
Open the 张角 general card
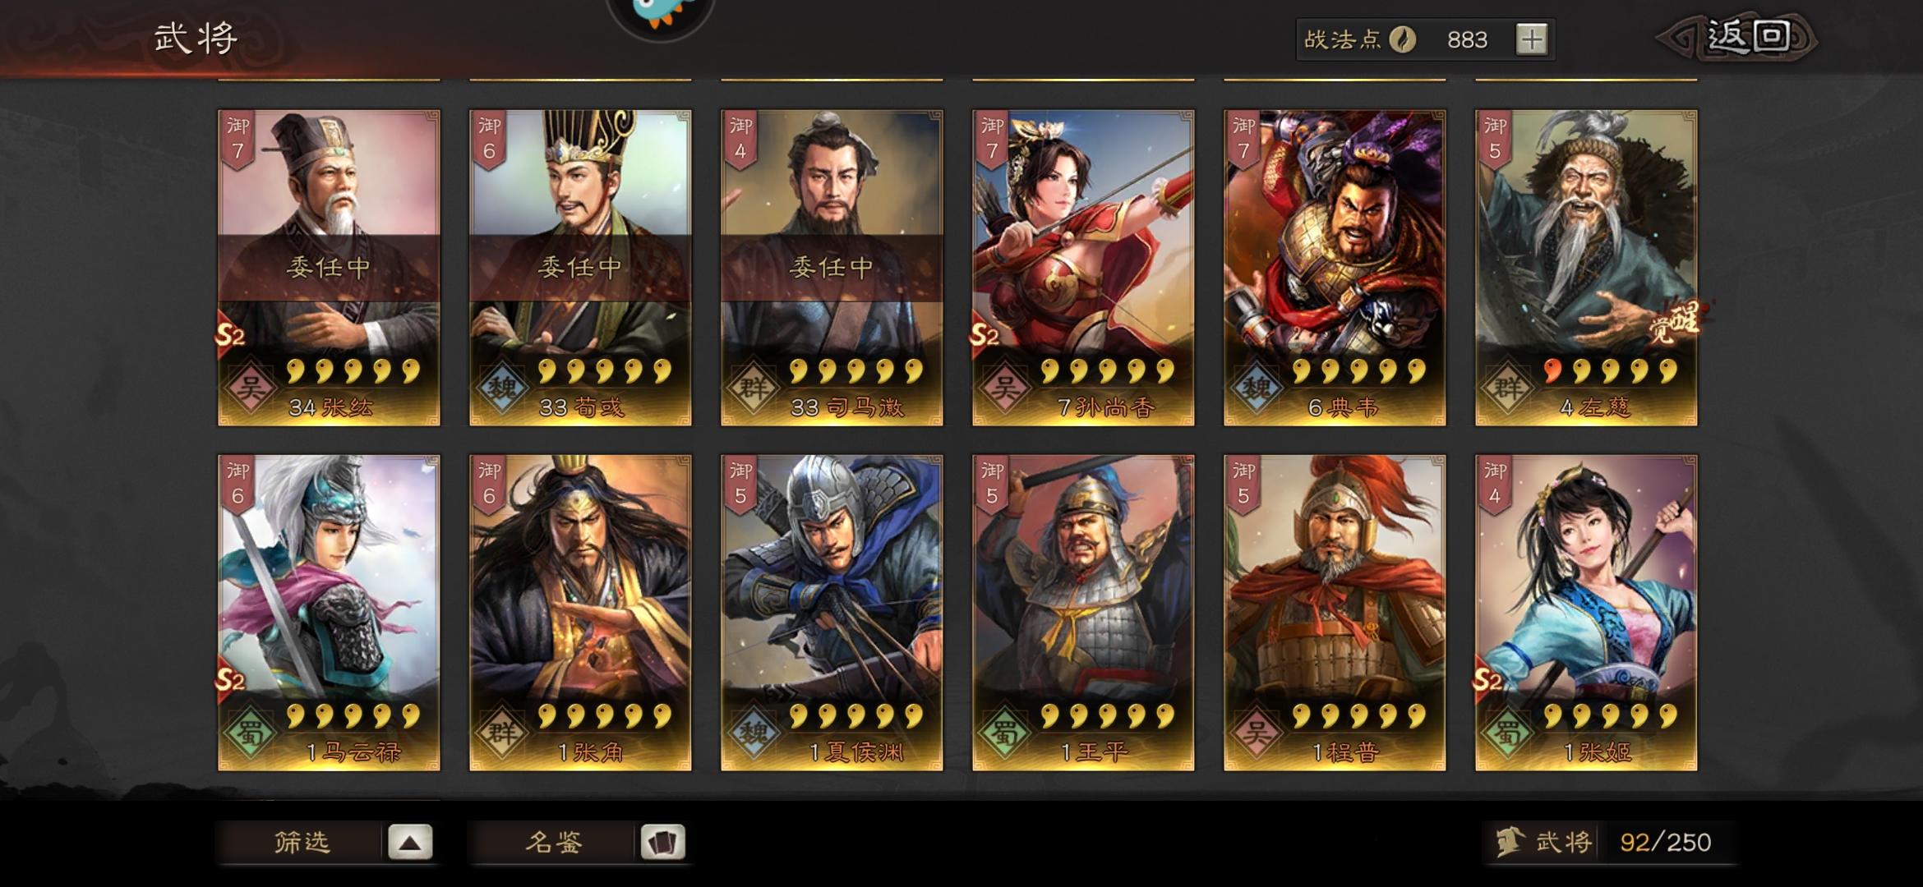coord(580,613)
